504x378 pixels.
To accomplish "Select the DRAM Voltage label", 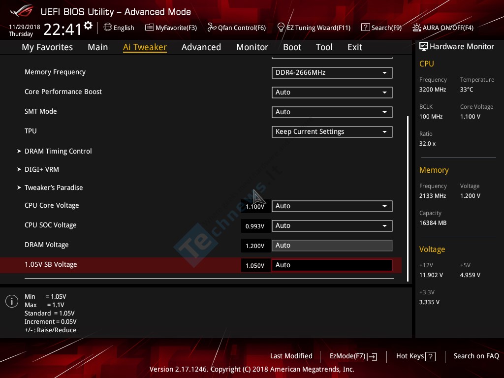I will 47,245.
